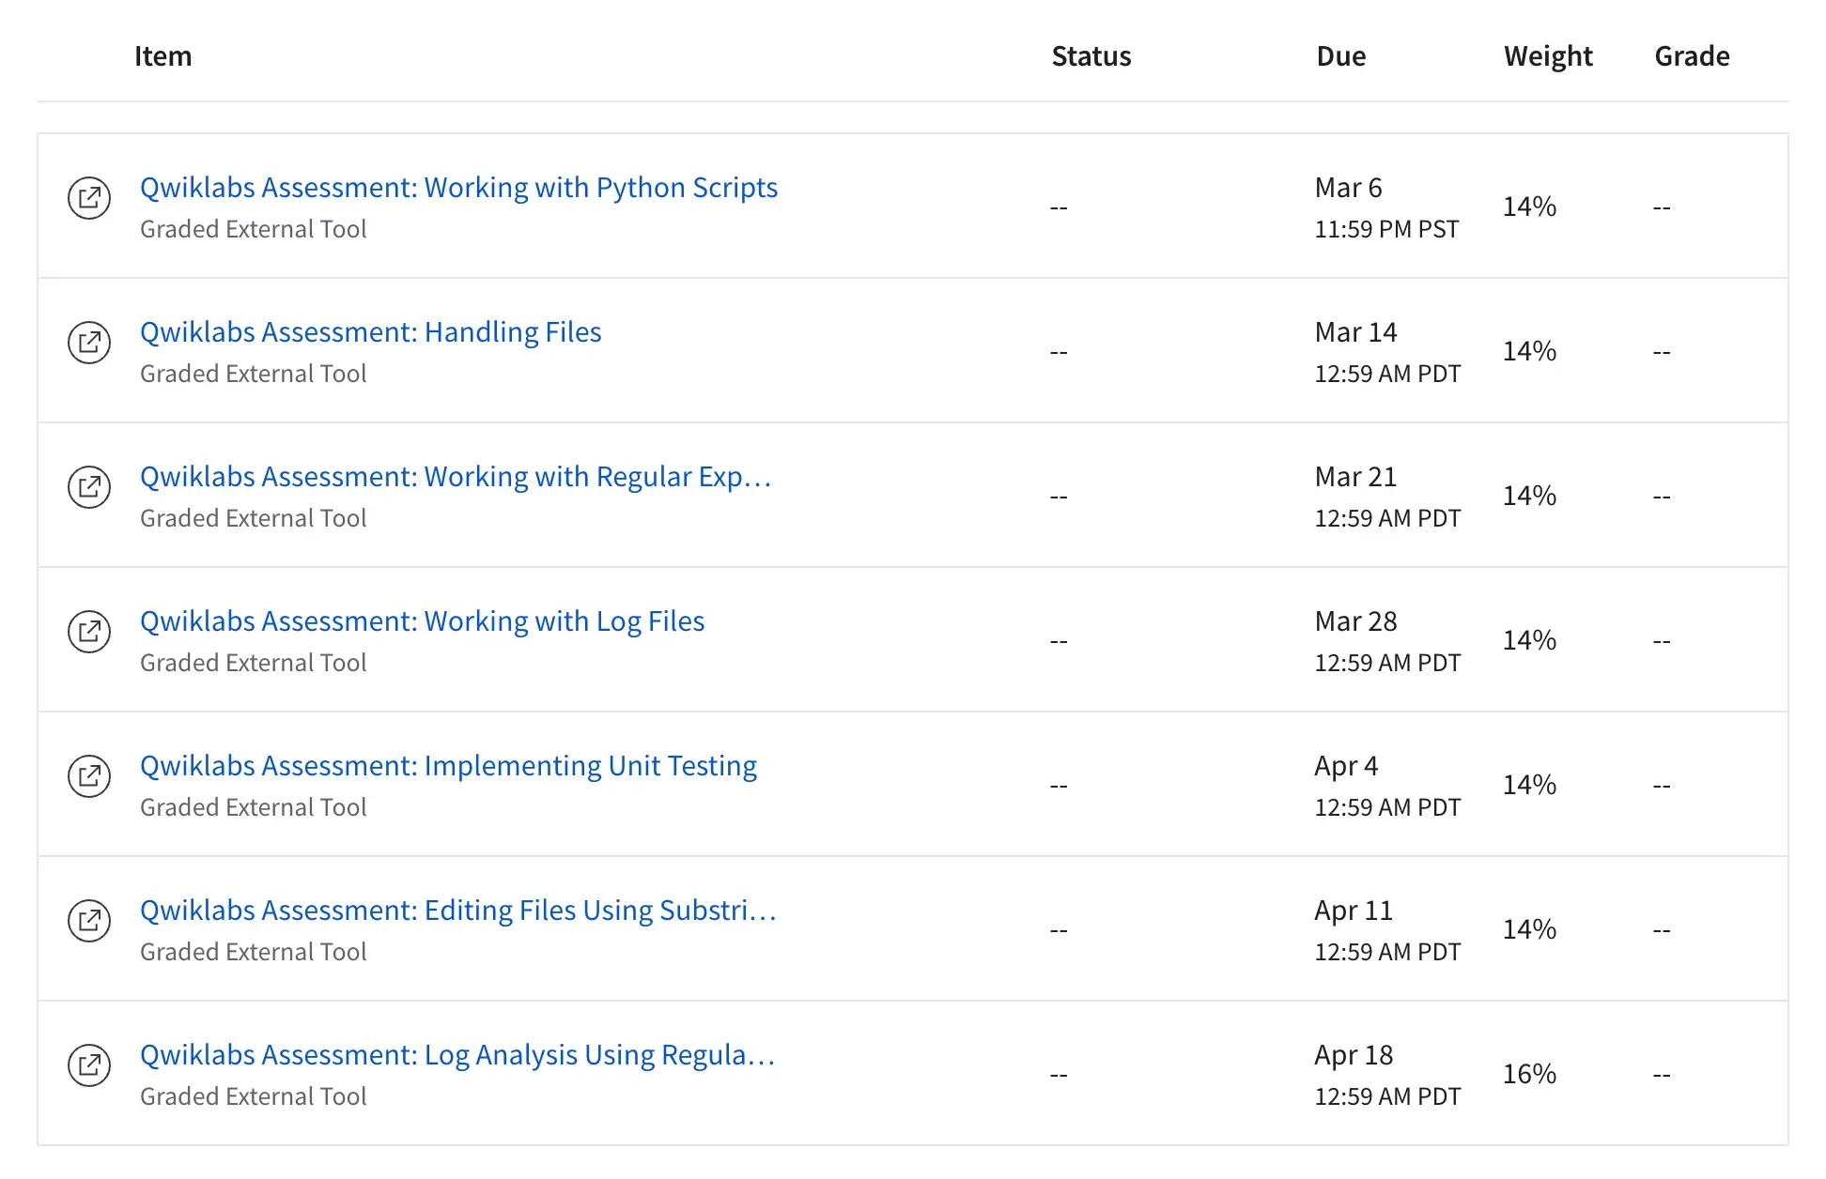
Task: Click external tool icon beside Log Analysis Using Regula
Action: pos(89,1065)
